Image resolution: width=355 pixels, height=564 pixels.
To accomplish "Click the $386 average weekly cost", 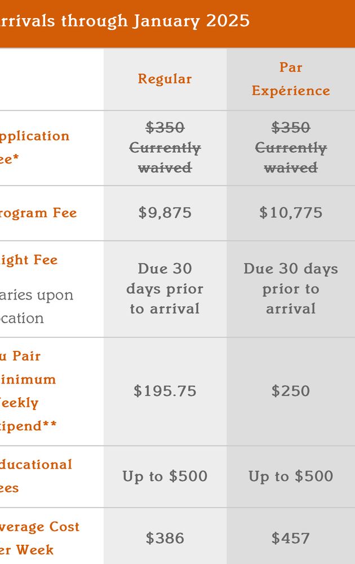I will (165, 539).
